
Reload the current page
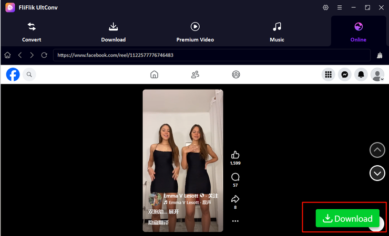(44, 55)
